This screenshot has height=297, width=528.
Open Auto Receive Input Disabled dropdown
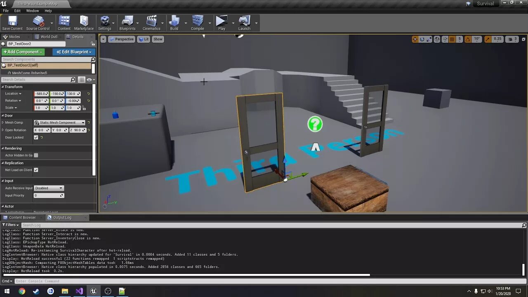point(49,188)
